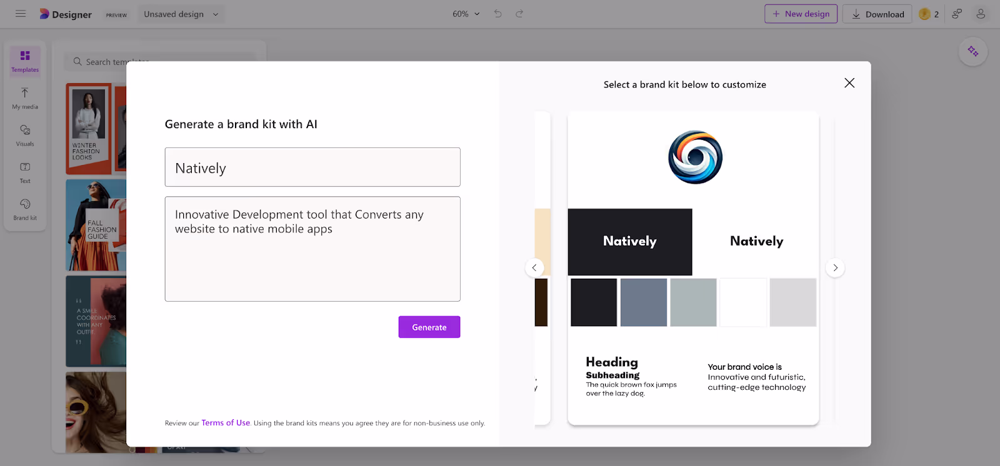
Task: Open the sunglasses woman template thumbnail
Action: (x=96, y=412)
